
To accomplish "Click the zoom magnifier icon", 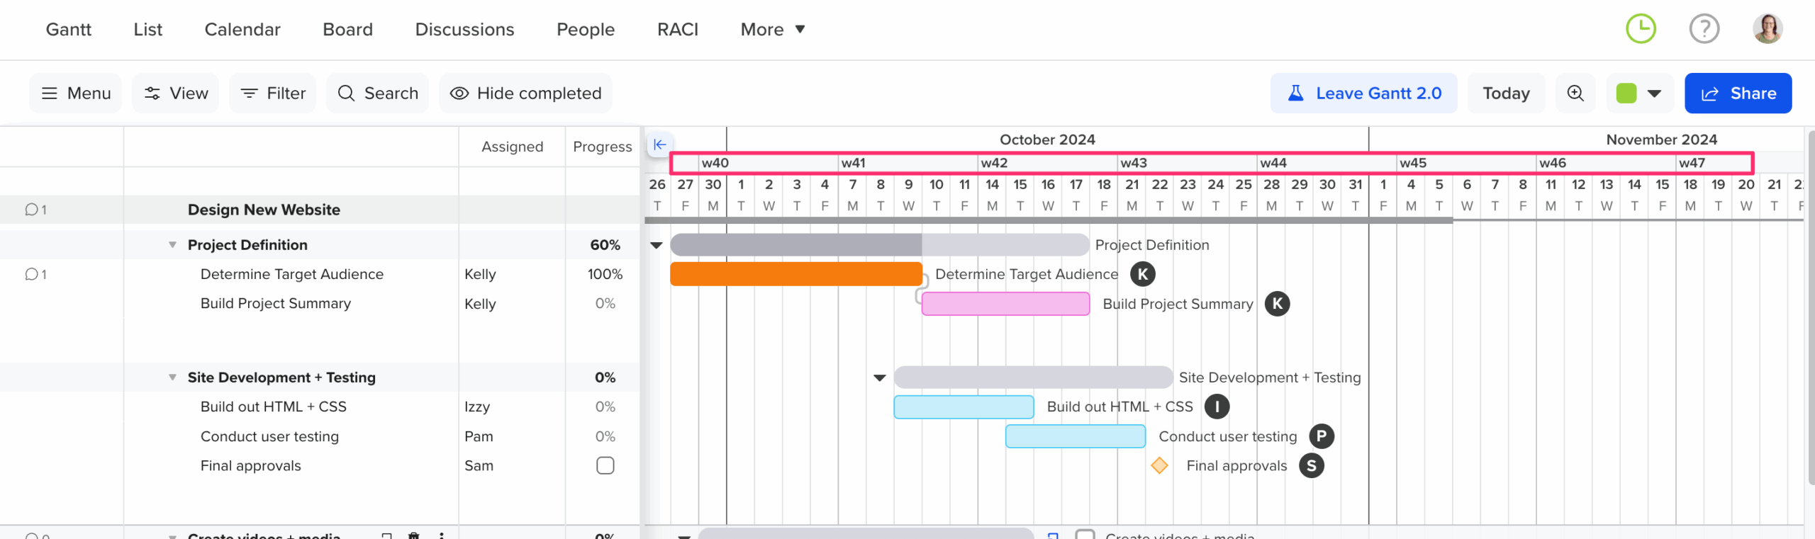I will coord(1575,93).
